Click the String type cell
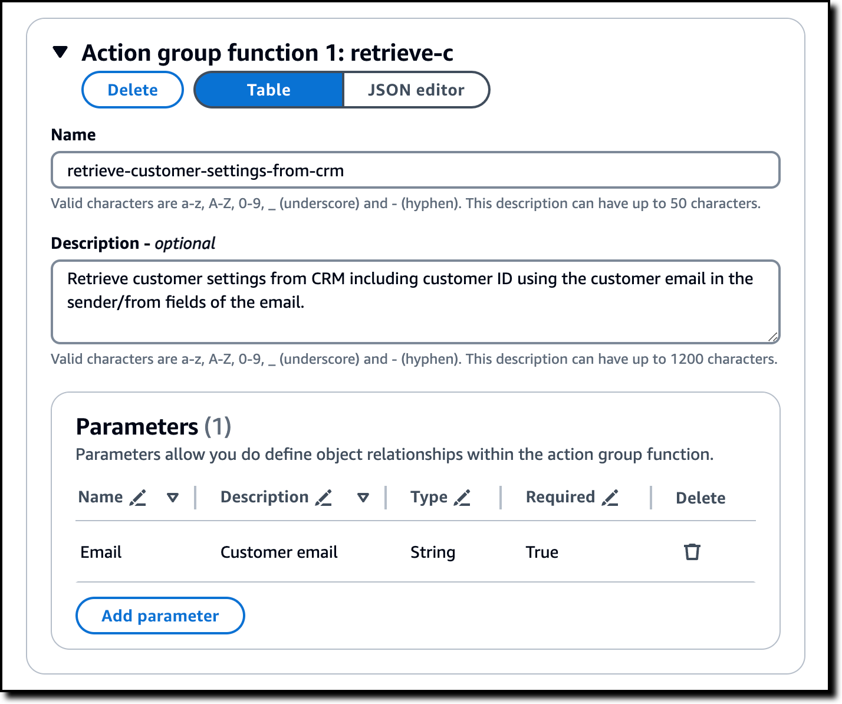Screen dimensions: 842x704 [x=433, y=552]
